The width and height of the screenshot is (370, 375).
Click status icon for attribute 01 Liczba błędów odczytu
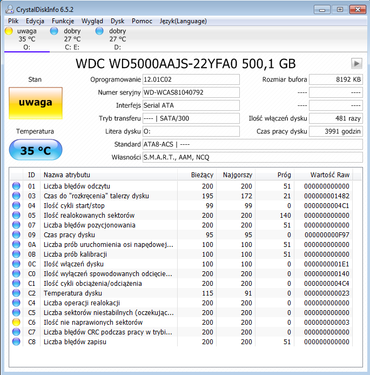(x=16, y=186)
